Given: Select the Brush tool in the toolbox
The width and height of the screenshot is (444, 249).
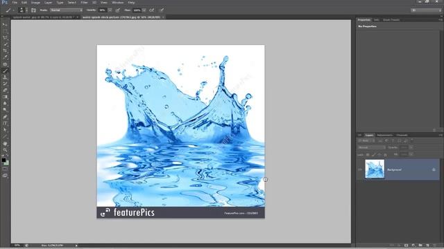Looking at the screenshot, I should [x=5, y=71].
